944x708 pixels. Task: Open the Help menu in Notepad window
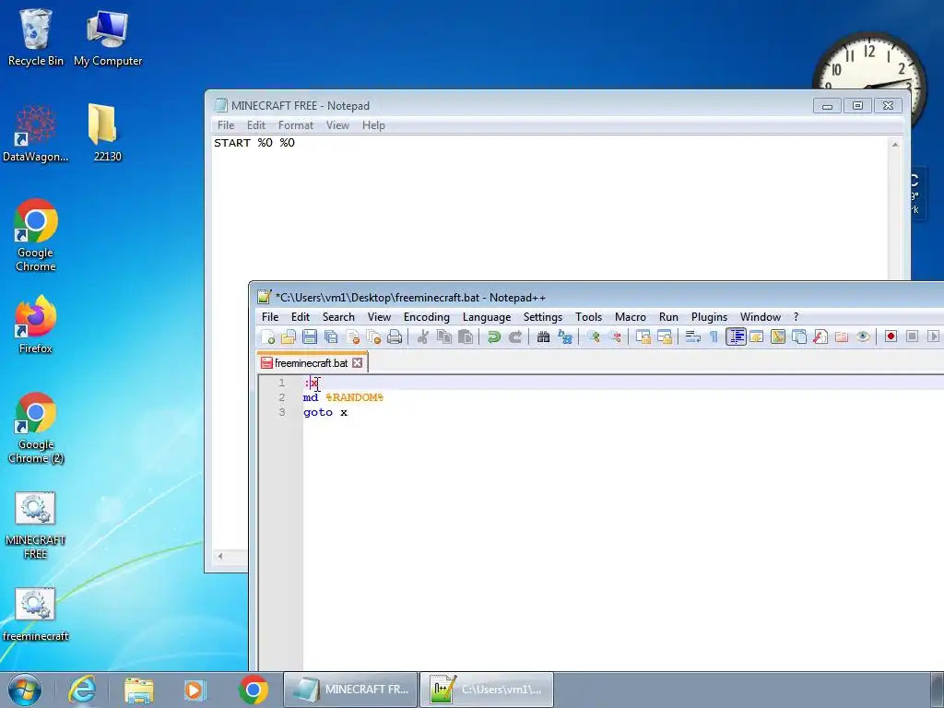pos(373,125)
